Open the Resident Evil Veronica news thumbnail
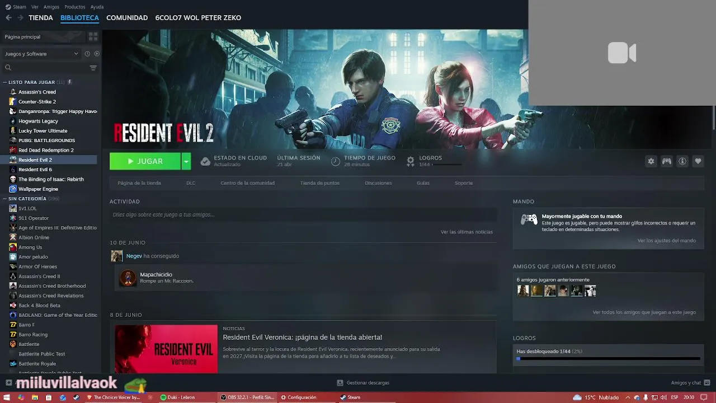Viewport: 716px width, 403px height. click(166, 349)
